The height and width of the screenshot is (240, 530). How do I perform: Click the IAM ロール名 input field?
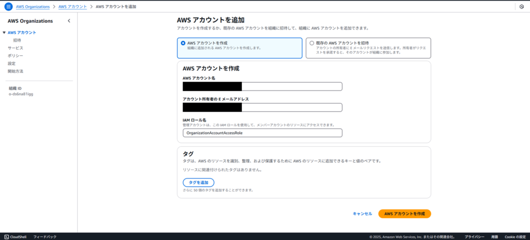(x=262, y=133)
